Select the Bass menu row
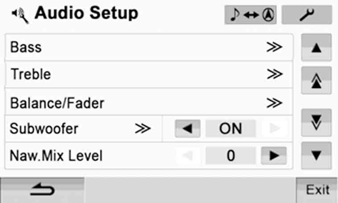338x203 pixels. (x=149, y=47)
